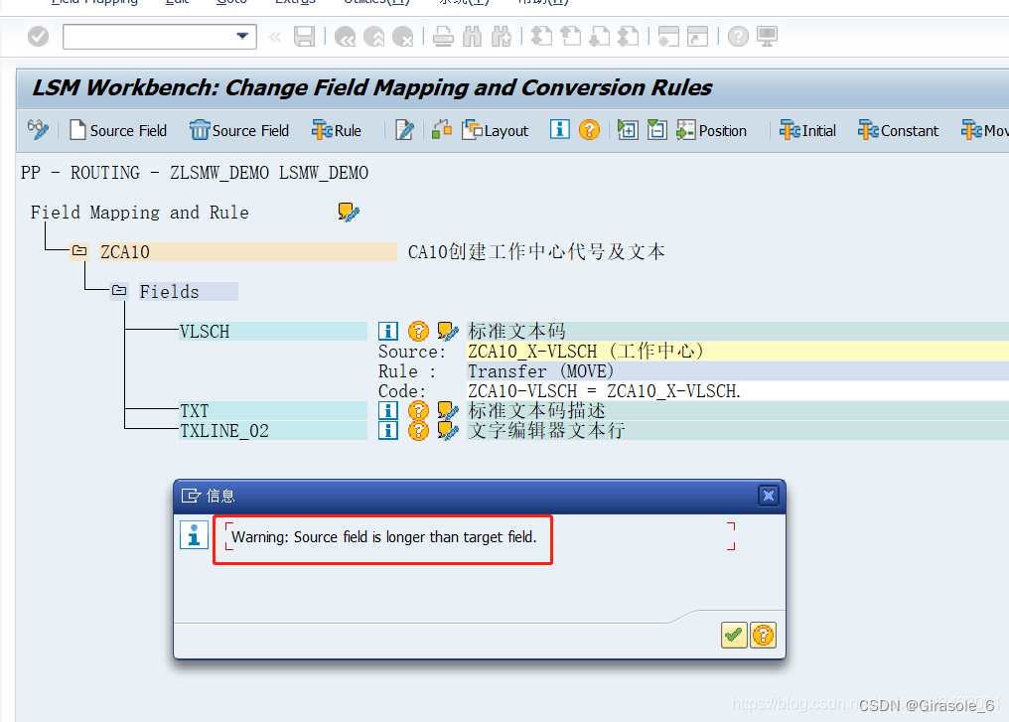Viewport: 1009px width, 722px height.
Task: Click the help button in the warning dialog
Action: tap(763, 635)
